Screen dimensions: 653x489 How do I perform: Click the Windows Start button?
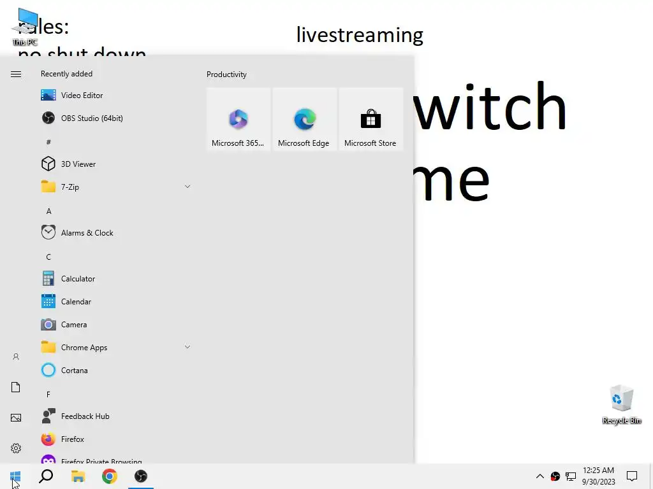tap(15, 476)
